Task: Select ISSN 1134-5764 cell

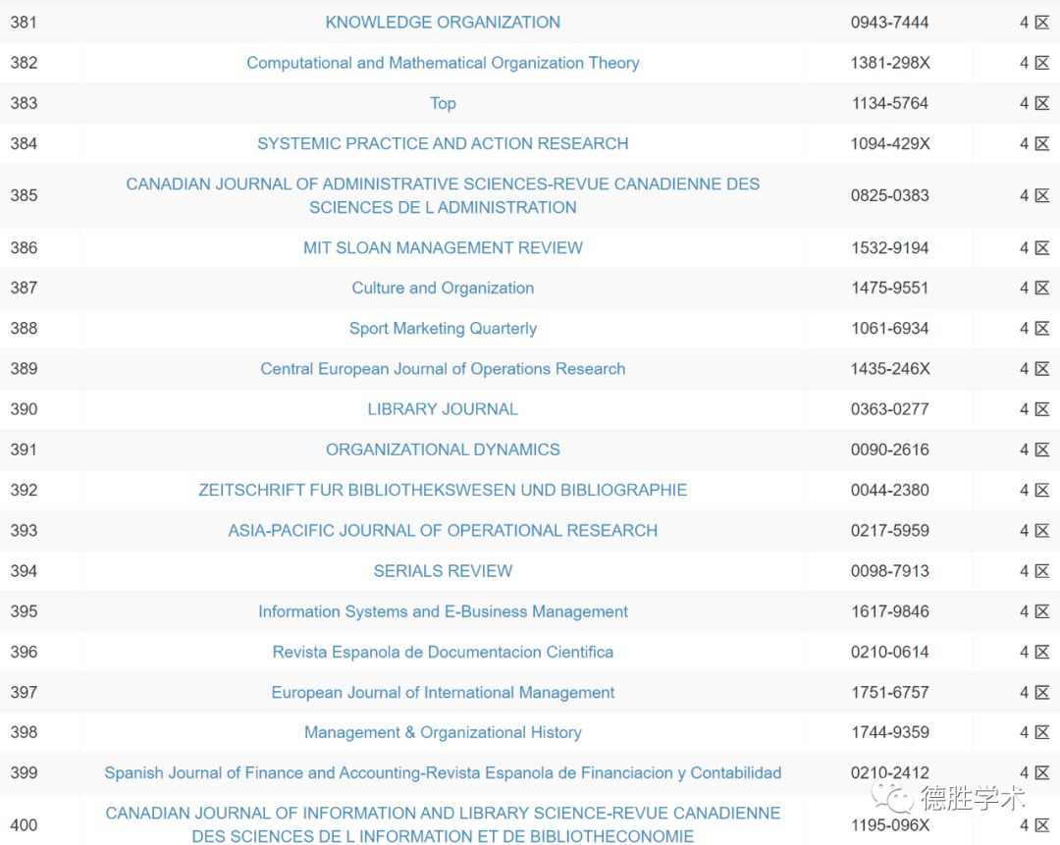Action: coord(889,103)
